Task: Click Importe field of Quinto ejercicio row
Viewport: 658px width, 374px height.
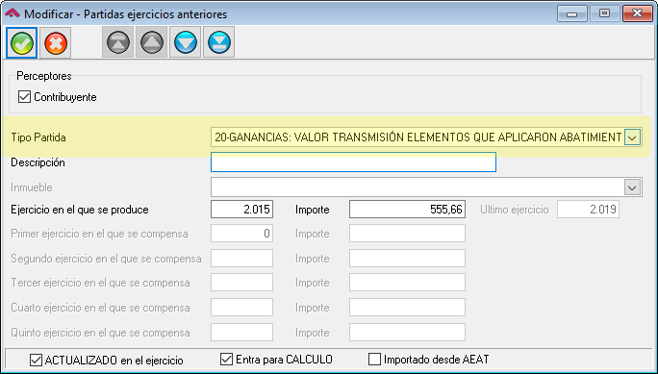Action: coord(407,333)
